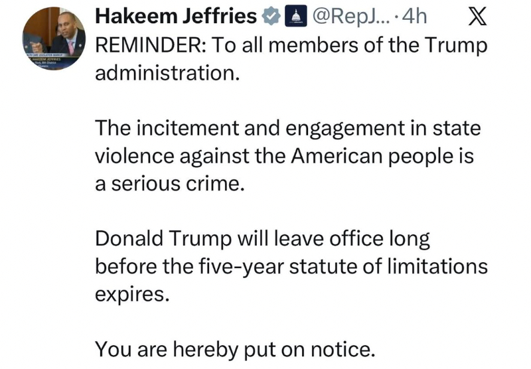Click the line 'a serious crime.'
Viewport: 531px width, 369px height.
click(171, 183)
